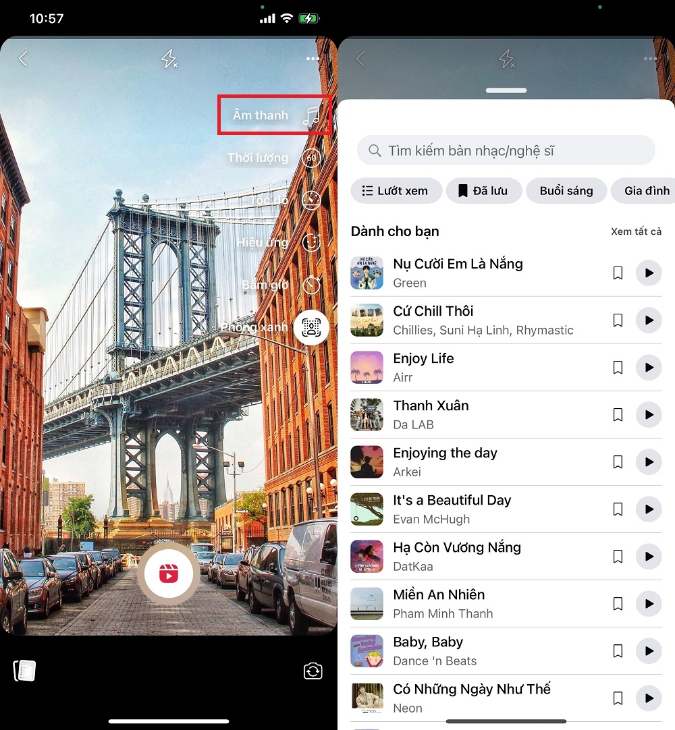The width and height of the screenshot is (675, 730).
Task: Open the camera roll thumbnail
Action: pyautogui.click(x=25, y=670)
